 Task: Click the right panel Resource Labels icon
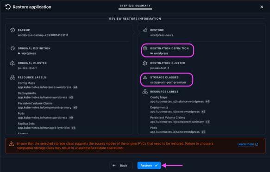(145, 92)
